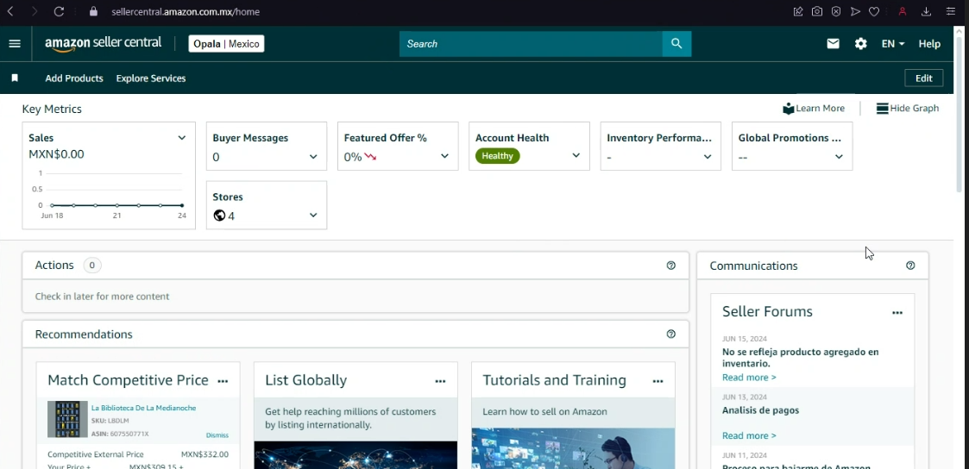Click the browser heart bookmark icon
The image size is (969, 469).
[874, 11]
